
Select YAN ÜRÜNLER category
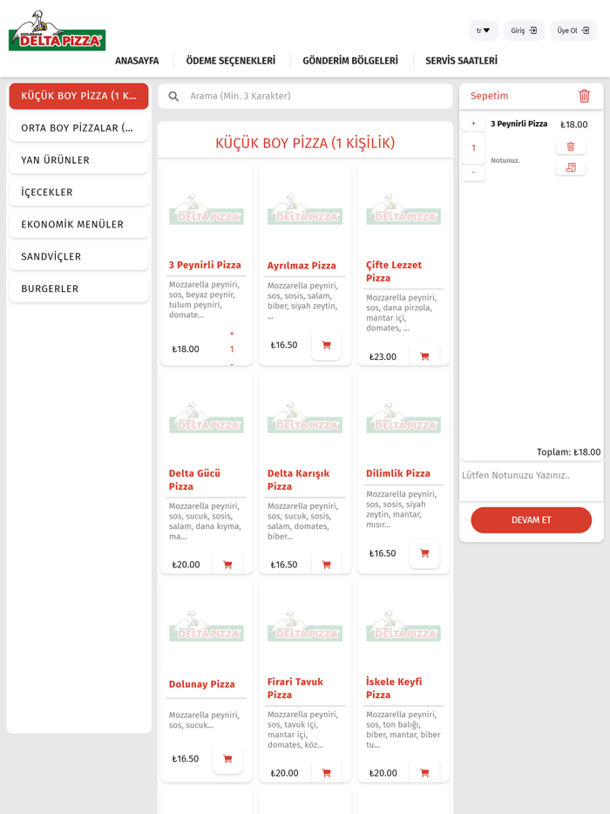pos(79,160)
